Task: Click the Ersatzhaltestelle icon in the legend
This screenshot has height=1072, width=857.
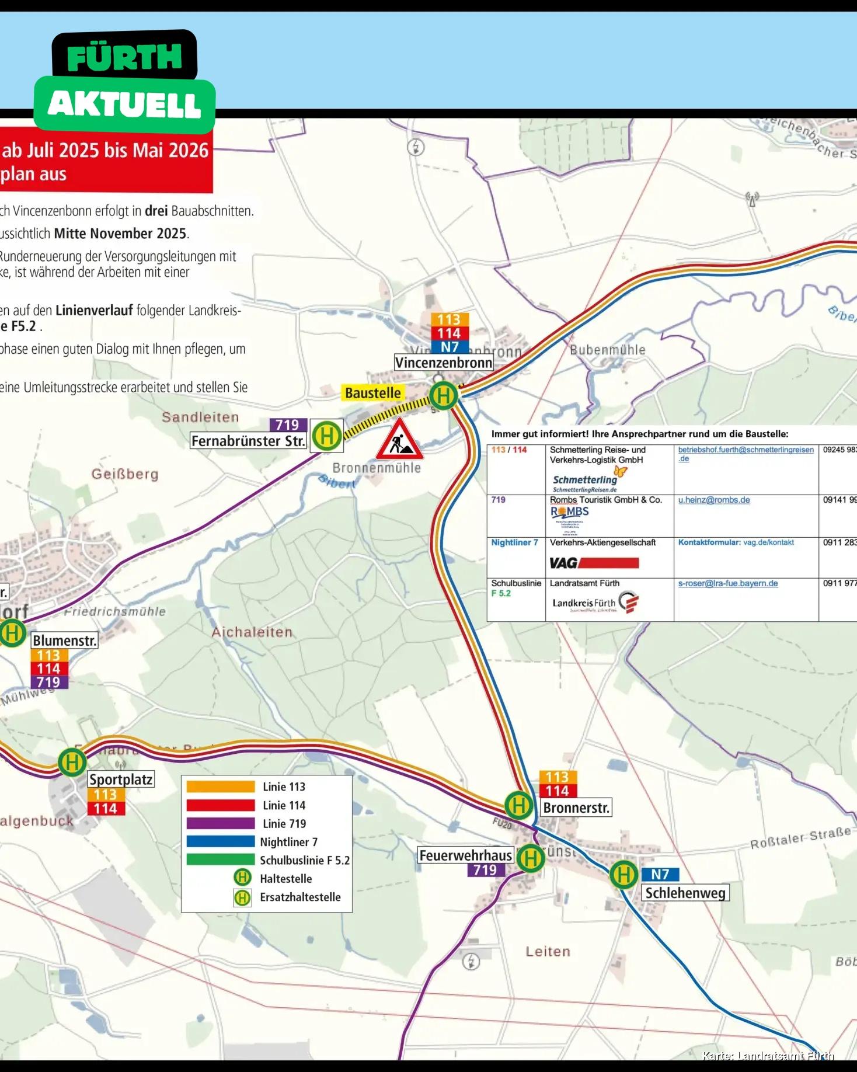Action: pyautogui.click(x=242, y=897)
